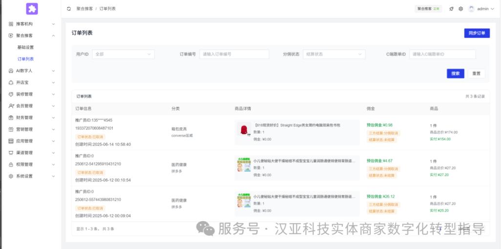Screen dimensions: 501x249
Task: Click the purple puzzle app logo
Action: 32,9
